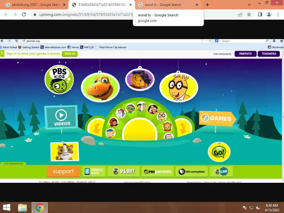
Task: Select the Daniel Tiger wheel icon
Action: click(x=167, y=126)
